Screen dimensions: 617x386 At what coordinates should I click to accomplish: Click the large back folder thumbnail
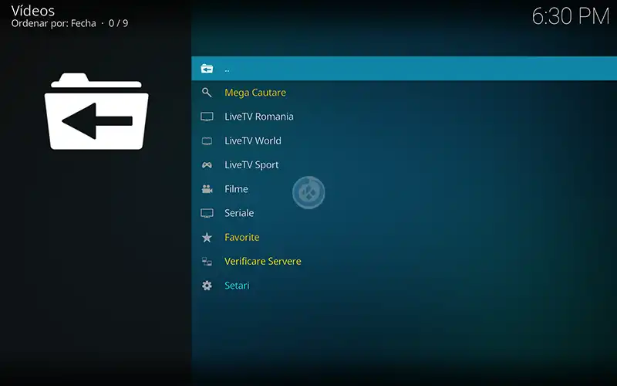pyautogui.click(x=96, y=112)
